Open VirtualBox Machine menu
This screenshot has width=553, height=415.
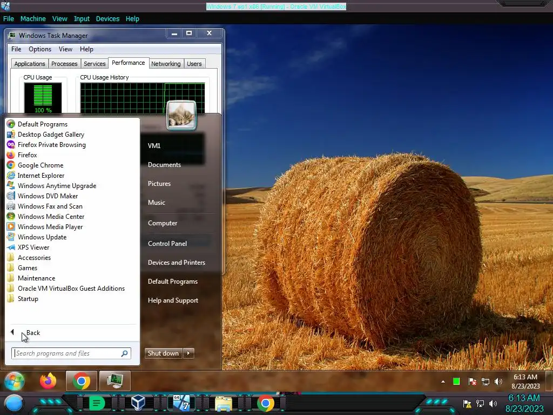tap(33, 19)
